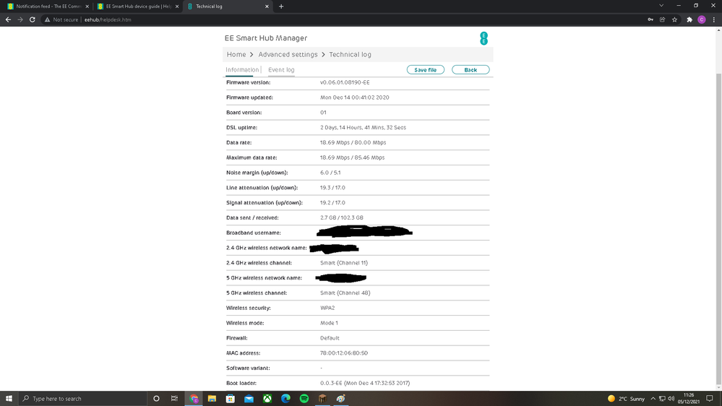Close the Technical log tab
722x406 pixels.
[x=267, y=7]
